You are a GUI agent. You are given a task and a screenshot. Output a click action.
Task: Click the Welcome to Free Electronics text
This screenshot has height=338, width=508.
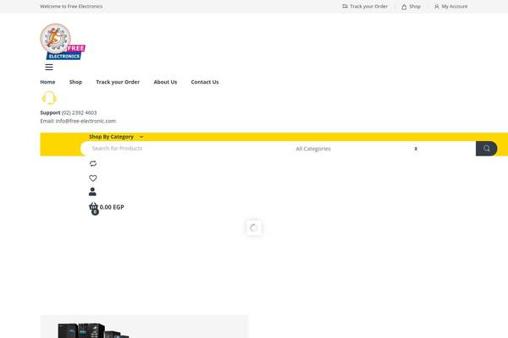tap(71, 7)
